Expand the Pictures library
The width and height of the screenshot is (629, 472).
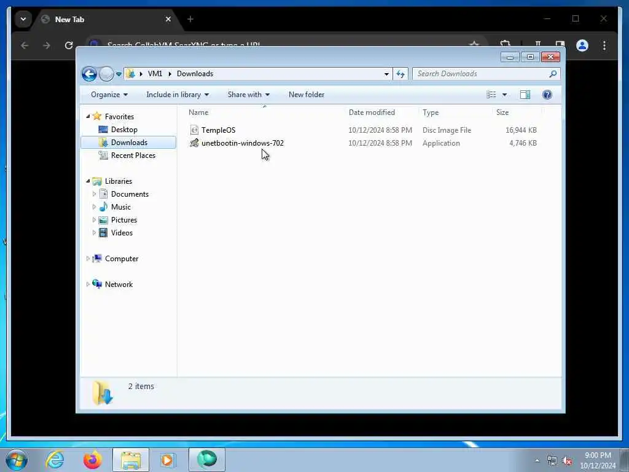point(94,220)
